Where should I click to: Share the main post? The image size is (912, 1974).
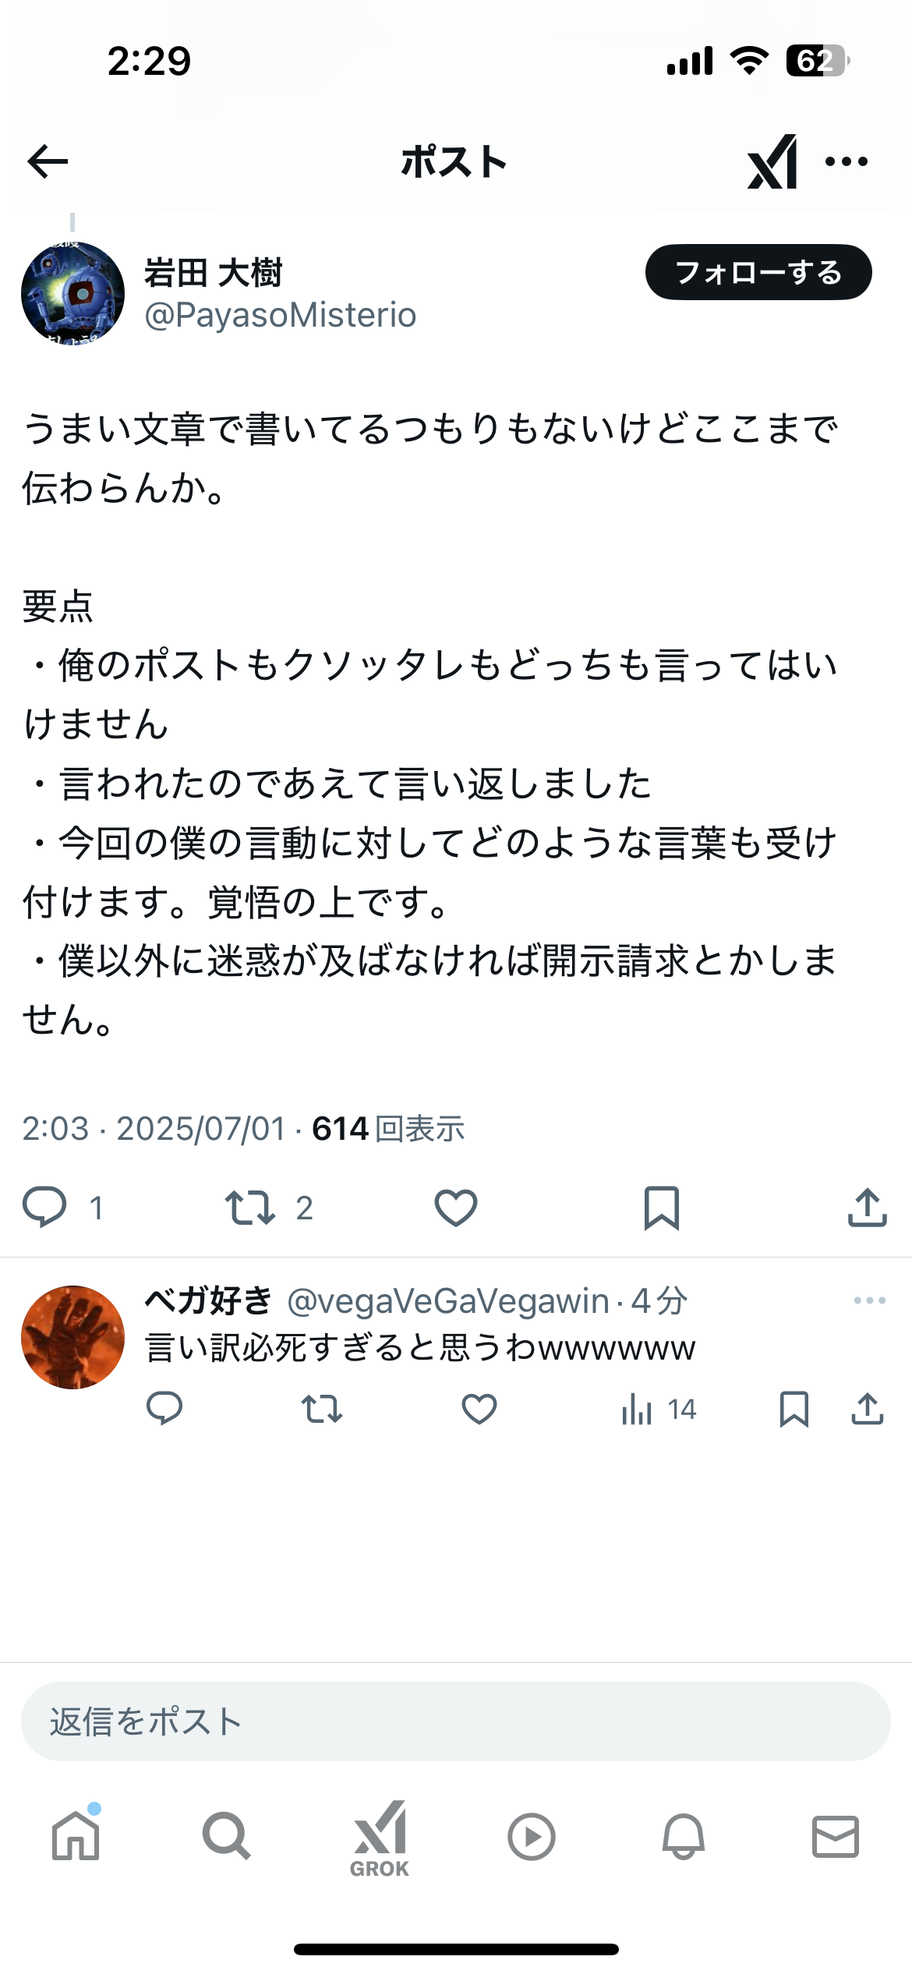[x=868, y=1207]
